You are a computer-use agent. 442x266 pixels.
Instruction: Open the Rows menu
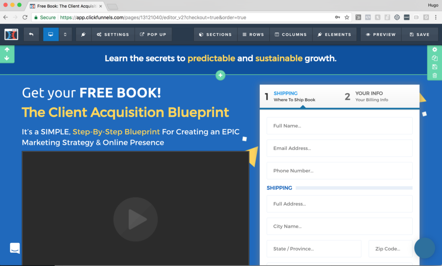(253, 34)
